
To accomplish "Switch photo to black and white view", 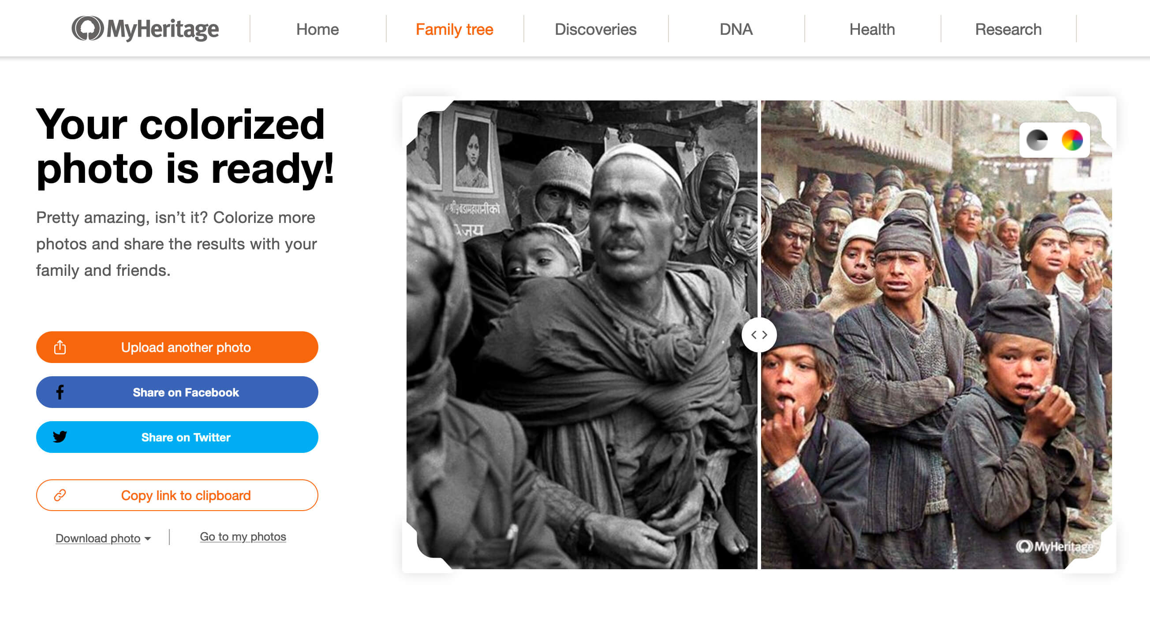I will 1037,140.
